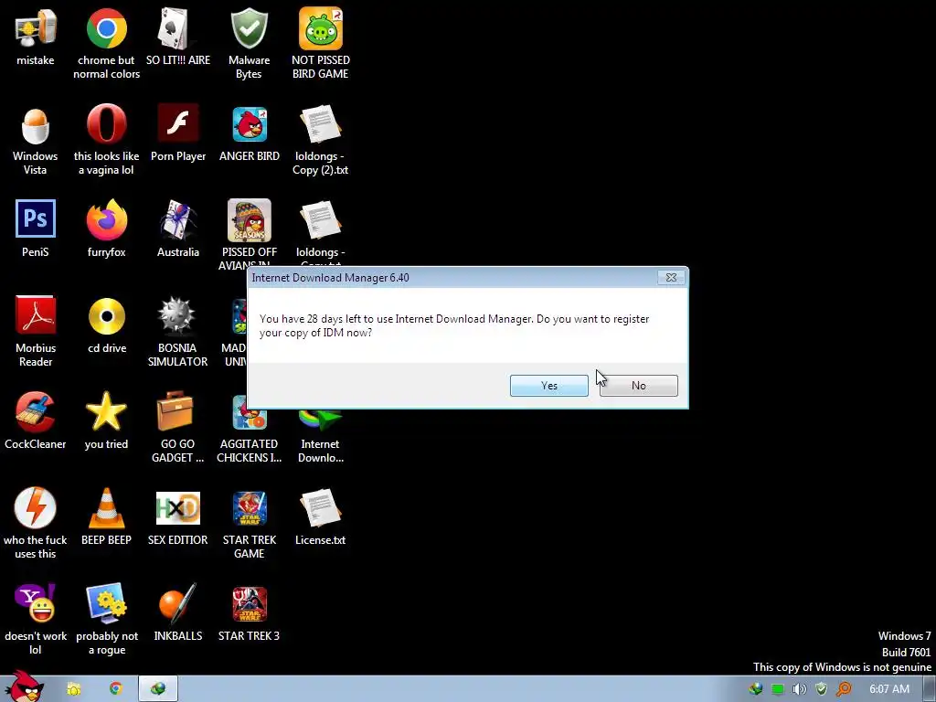Select the Photoshop 'Ps' desktop icon
The image size is (936, 702).
point(36,229)
